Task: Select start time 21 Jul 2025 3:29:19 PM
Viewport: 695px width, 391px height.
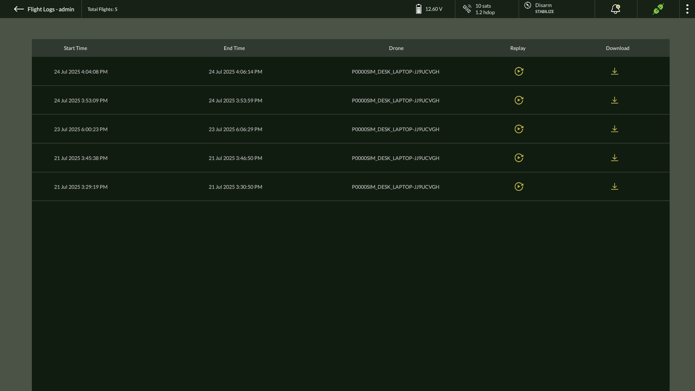Action: coord(81,187)
